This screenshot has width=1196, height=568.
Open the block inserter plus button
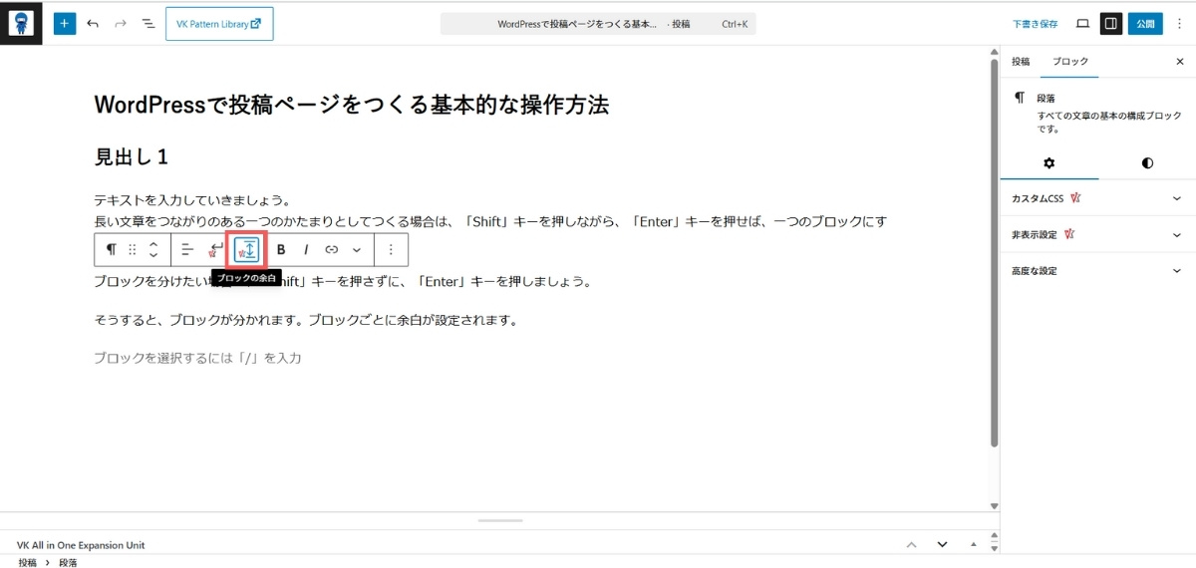point(65,24)
